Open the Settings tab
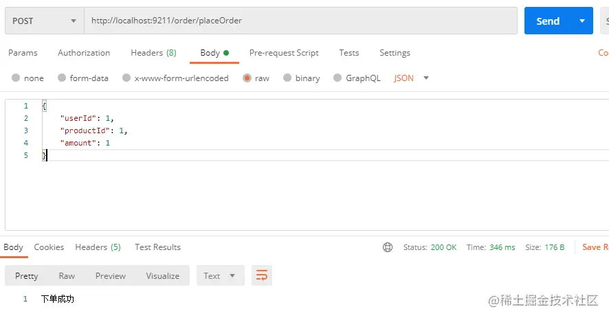609x318 pixels. click(x=395, y=53)
